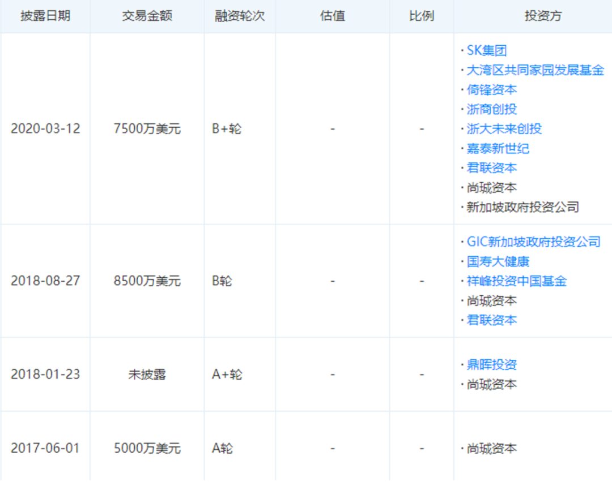
Task: Select the 浙商创投 link
Action: pos(491,109)
